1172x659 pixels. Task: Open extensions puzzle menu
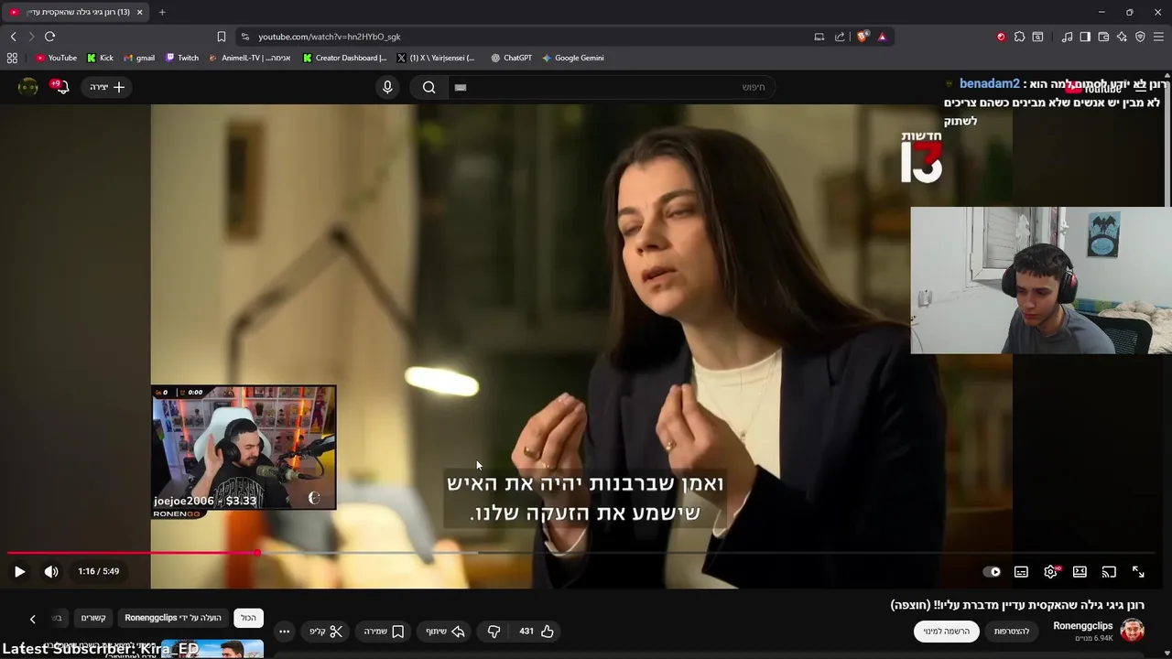(x=1019, y=37)
